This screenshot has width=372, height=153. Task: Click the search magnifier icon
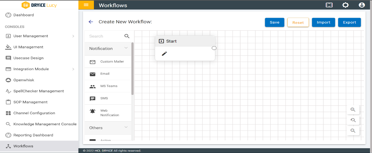tap(127, 36)
